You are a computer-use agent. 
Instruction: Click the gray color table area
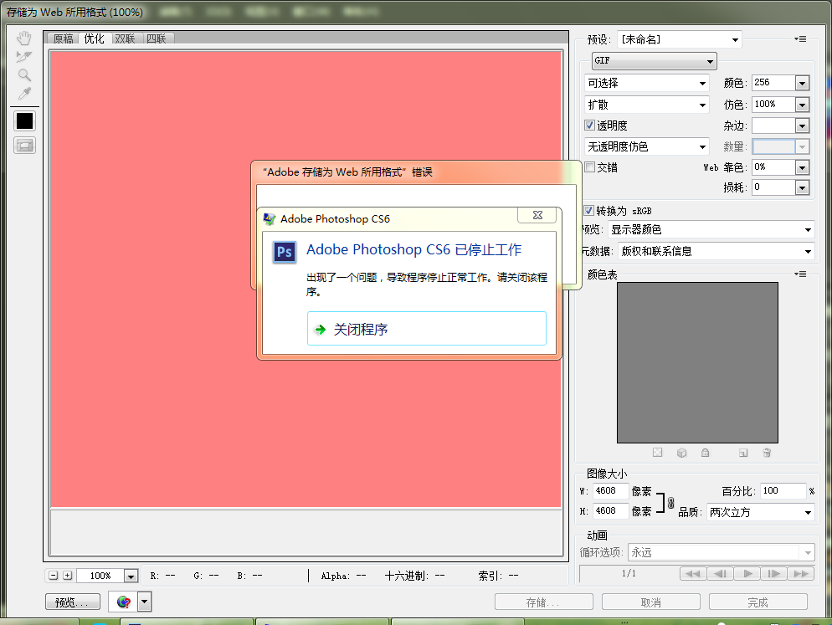(x=697, y=362)
